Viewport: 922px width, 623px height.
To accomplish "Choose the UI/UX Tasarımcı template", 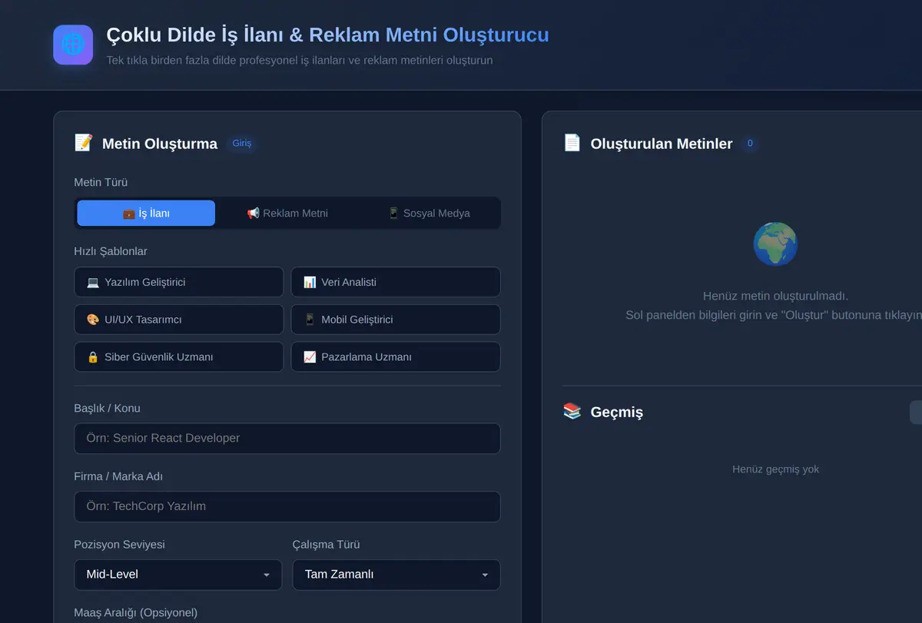I will 179,320.
